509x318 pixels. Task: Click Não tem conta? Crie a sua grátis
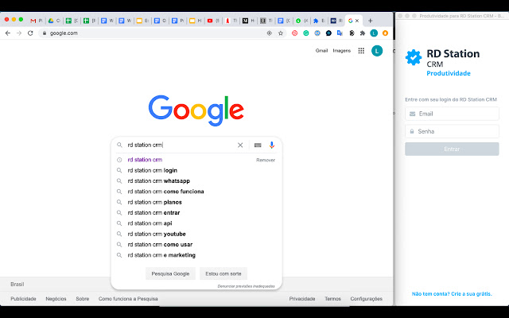pyautogui.click(x=452, y=294)
